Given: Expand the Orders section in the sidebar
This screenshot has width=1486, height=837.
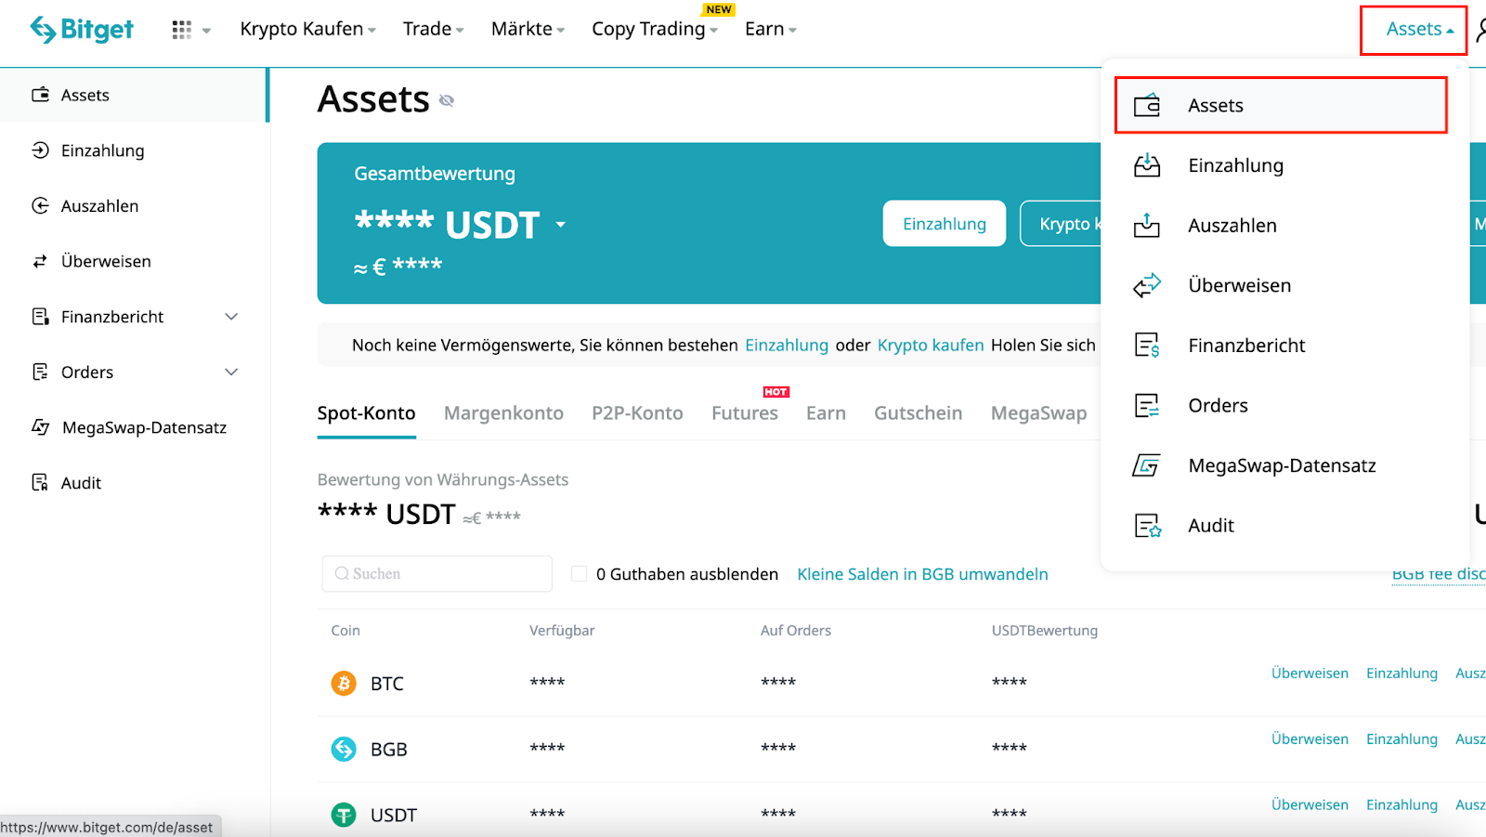Looking at the screenshot, I should 230,372.
